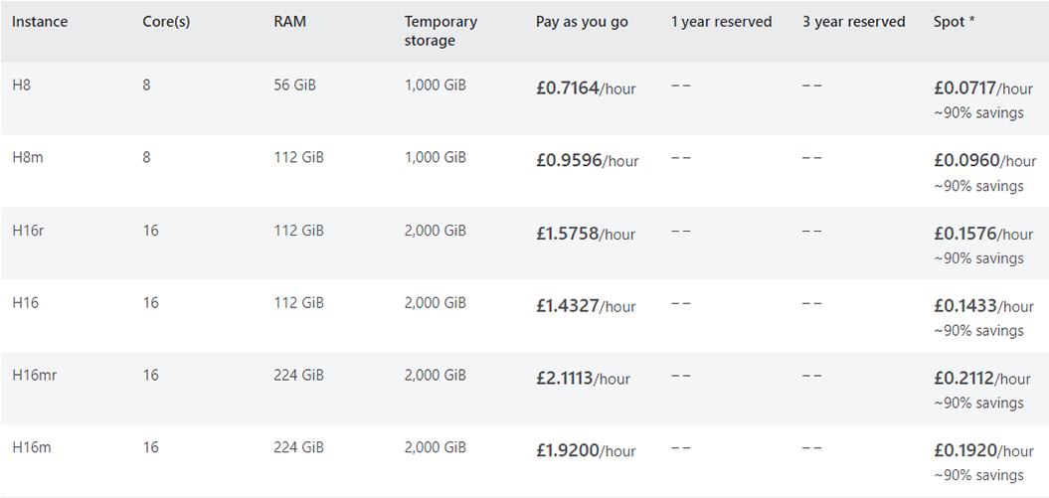
Task: Click the Spot column header
Action: [954, 22]
